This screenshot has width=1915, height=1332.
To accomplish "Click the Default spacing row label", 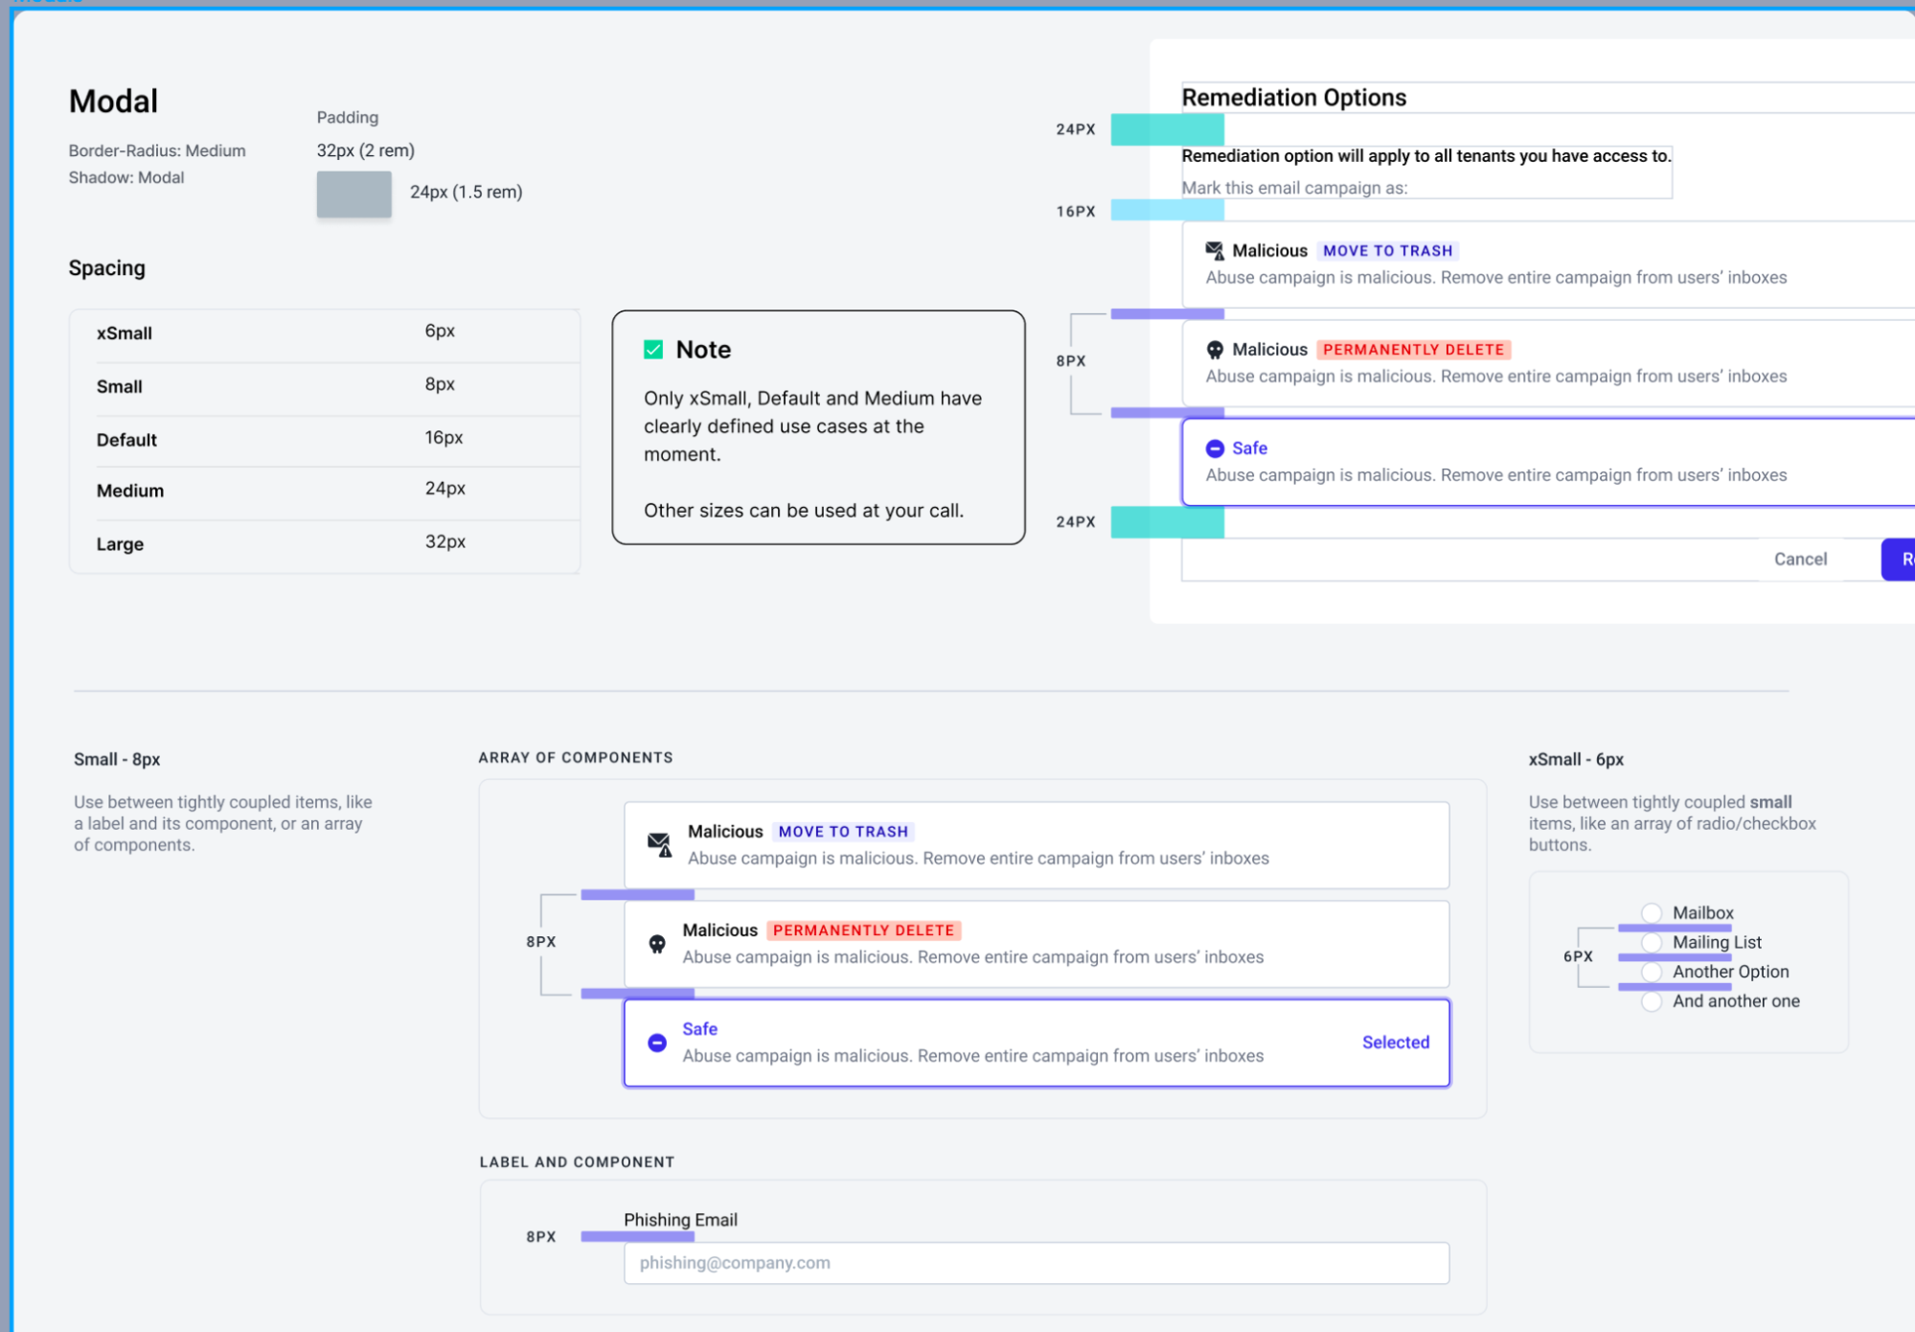I will 126,440.
